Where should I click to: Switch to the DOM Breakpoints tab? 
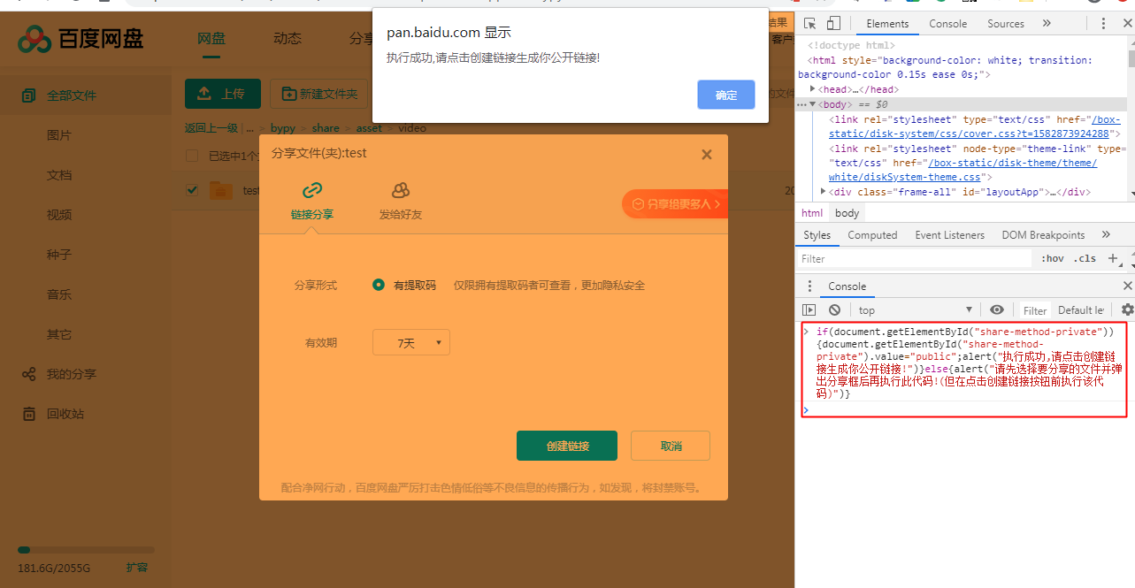pos(1043,235)
